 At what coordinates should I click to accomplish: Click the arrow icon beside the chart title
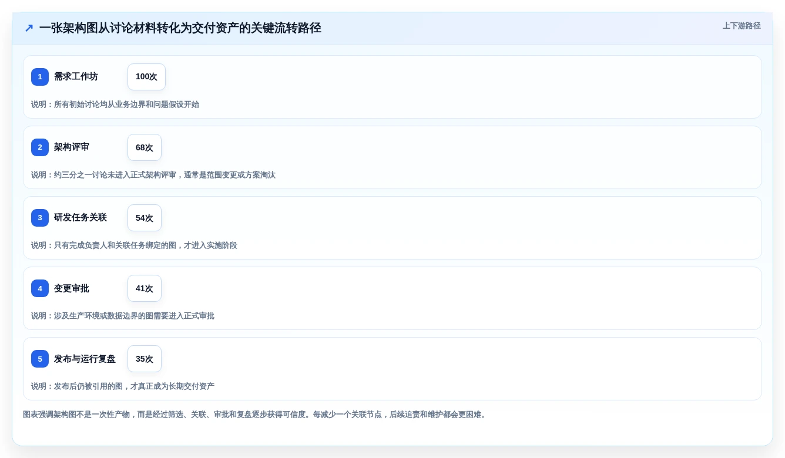[29, 28]
